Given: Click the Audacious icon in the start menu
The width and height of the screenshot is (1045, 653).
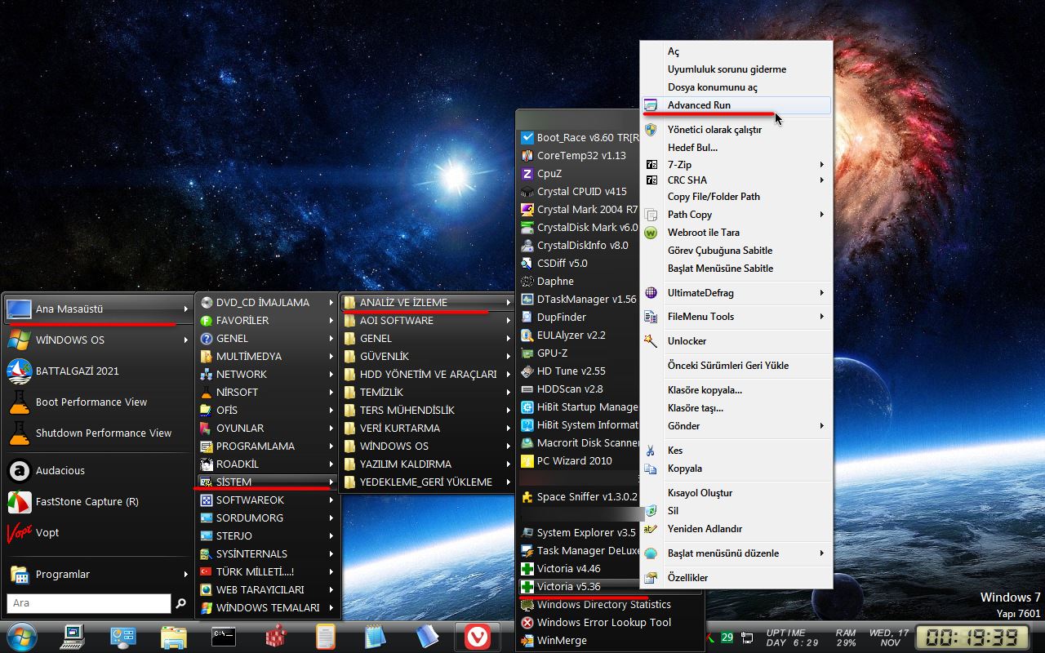Looking at the screenshot, I should click(x=20, y=471).
